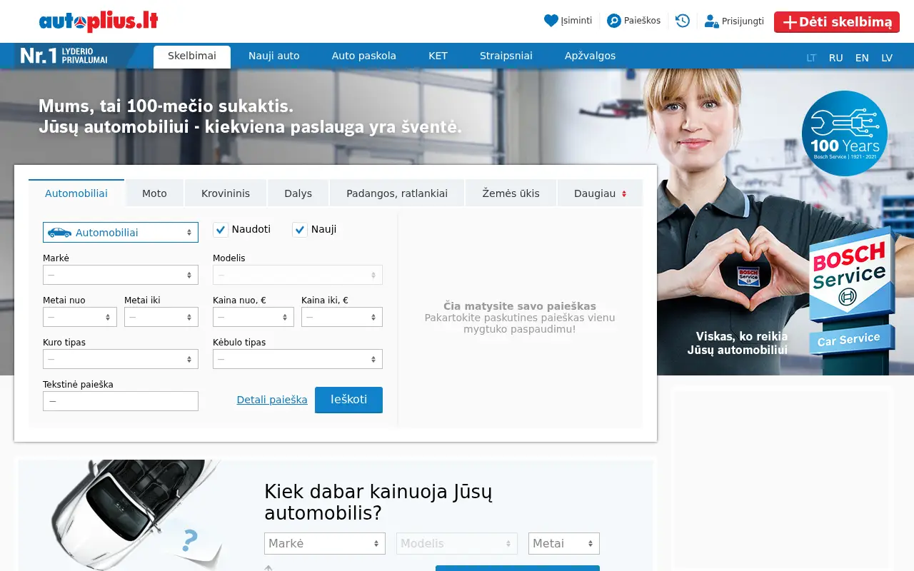Open the Kaina nuo dropdown
The width and height of the screenshot is (914, 571).
point(253,317)
